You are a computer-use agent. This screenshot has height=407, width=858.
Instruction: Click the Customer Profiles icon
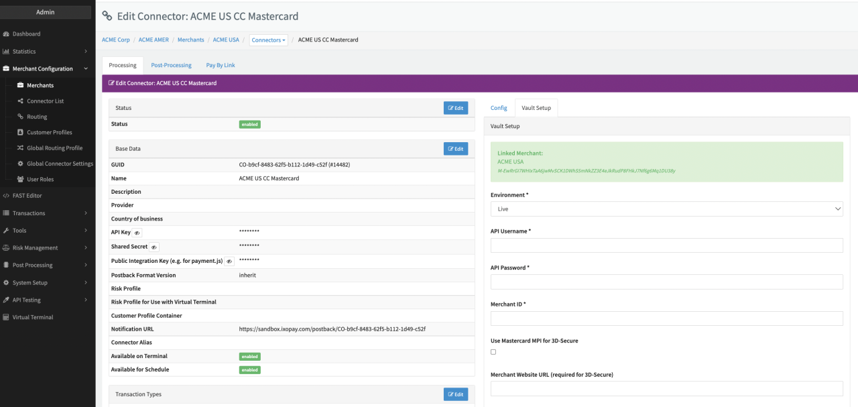(x=20, y=132)
